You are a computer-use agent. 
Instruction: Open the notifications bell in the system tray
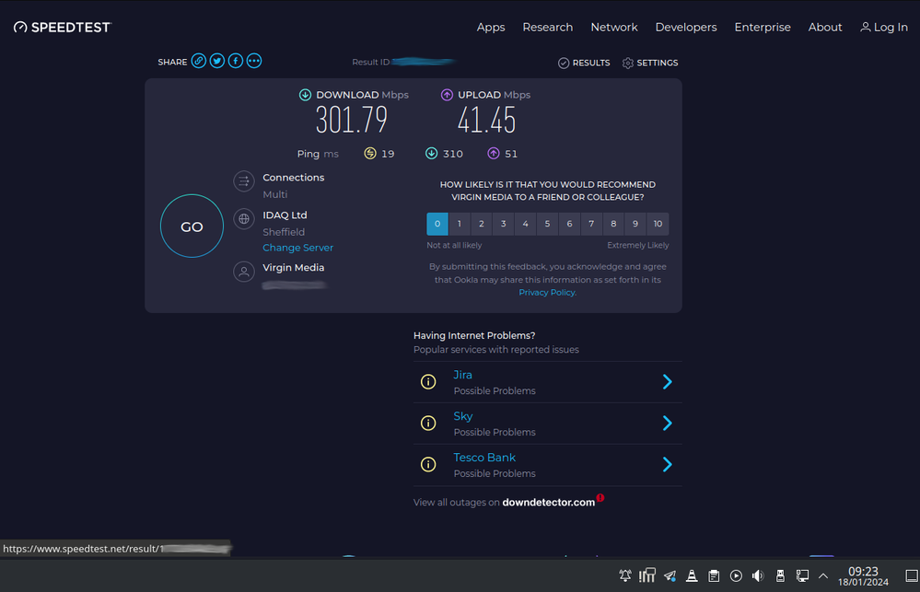click(x=625, y=575)
